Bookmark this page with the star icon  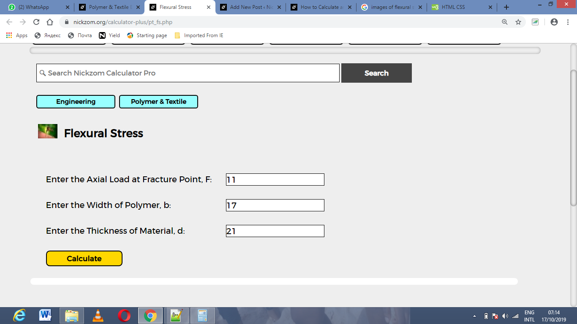click(518, 22)
